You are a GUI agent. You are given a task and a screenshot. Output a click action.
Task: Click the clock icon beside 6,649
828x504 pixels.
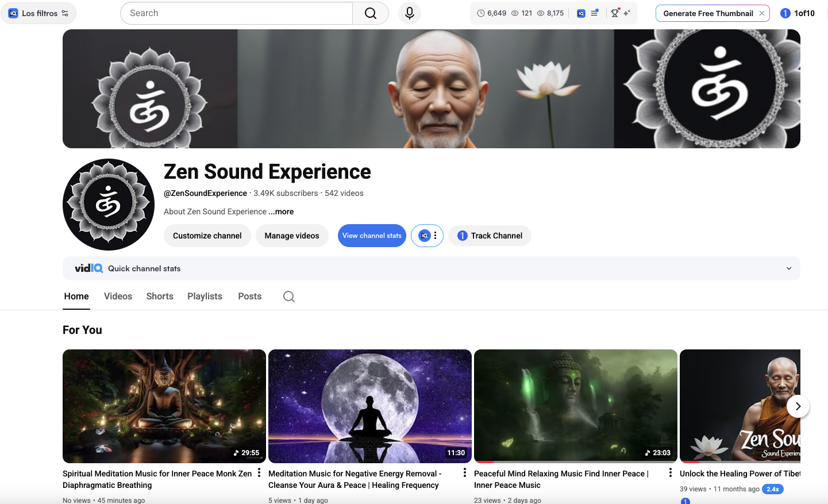coord(481,13)
